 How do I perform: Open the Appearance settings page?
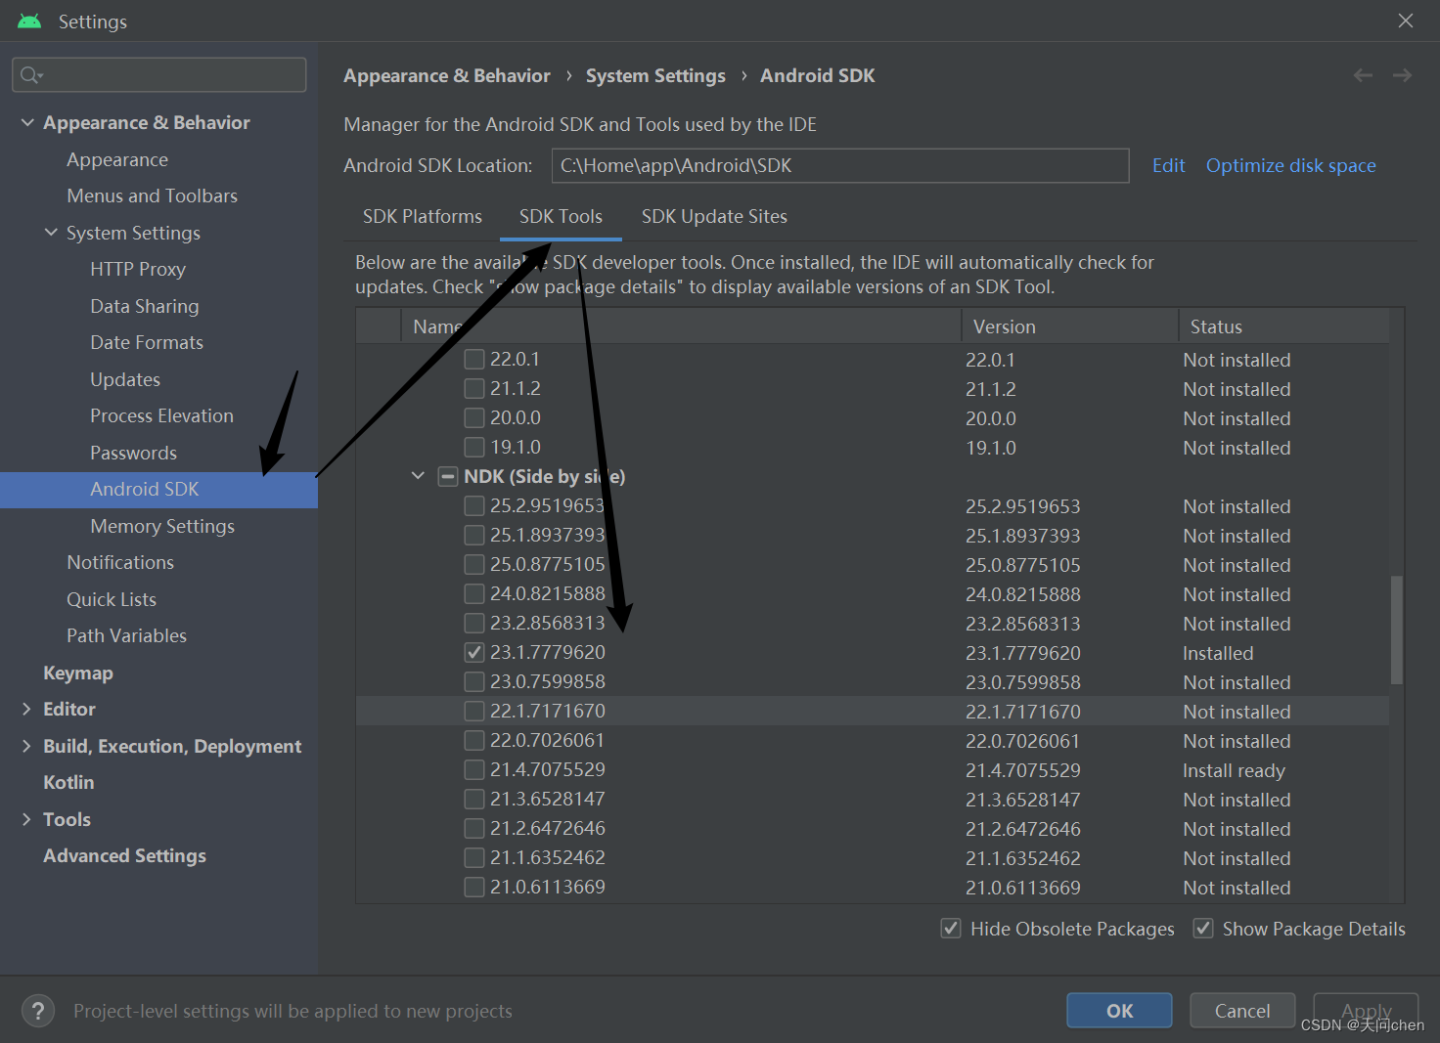(117, 159)
